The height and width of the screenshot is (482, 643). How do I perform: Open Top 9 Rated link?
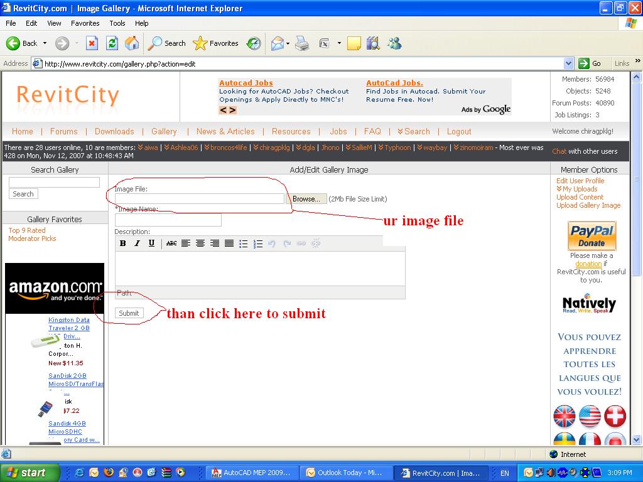27,230
